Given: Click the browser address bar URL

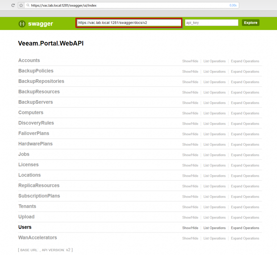Looking at the screenshot, I should pyautogui.click(x=64, y=5).
